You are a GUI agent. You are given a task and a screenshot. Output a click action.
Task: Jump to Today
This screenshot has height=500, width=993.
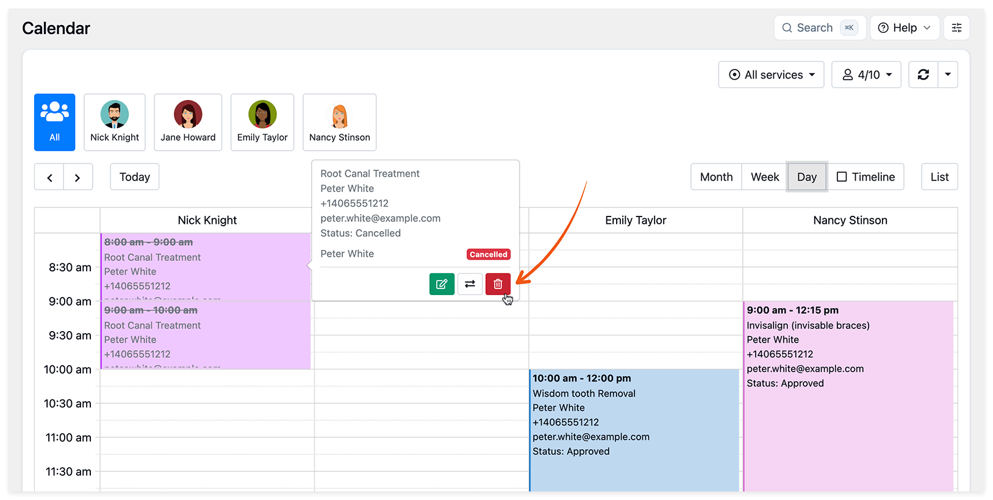click(x=135, y=177)
